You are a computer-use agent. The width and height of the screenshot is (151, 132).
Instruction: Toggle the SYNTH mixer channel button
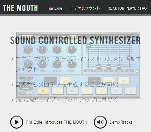pos(99,71)
